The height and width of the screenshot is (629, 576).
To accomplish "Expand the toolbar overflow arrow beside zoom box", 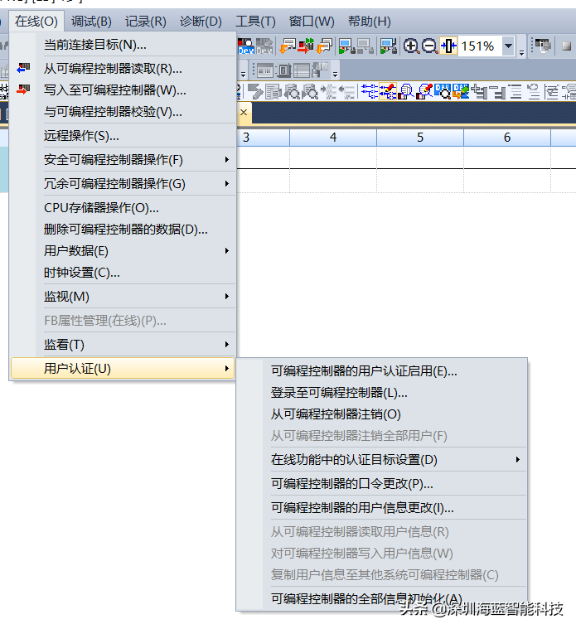I will pos(521,52).
